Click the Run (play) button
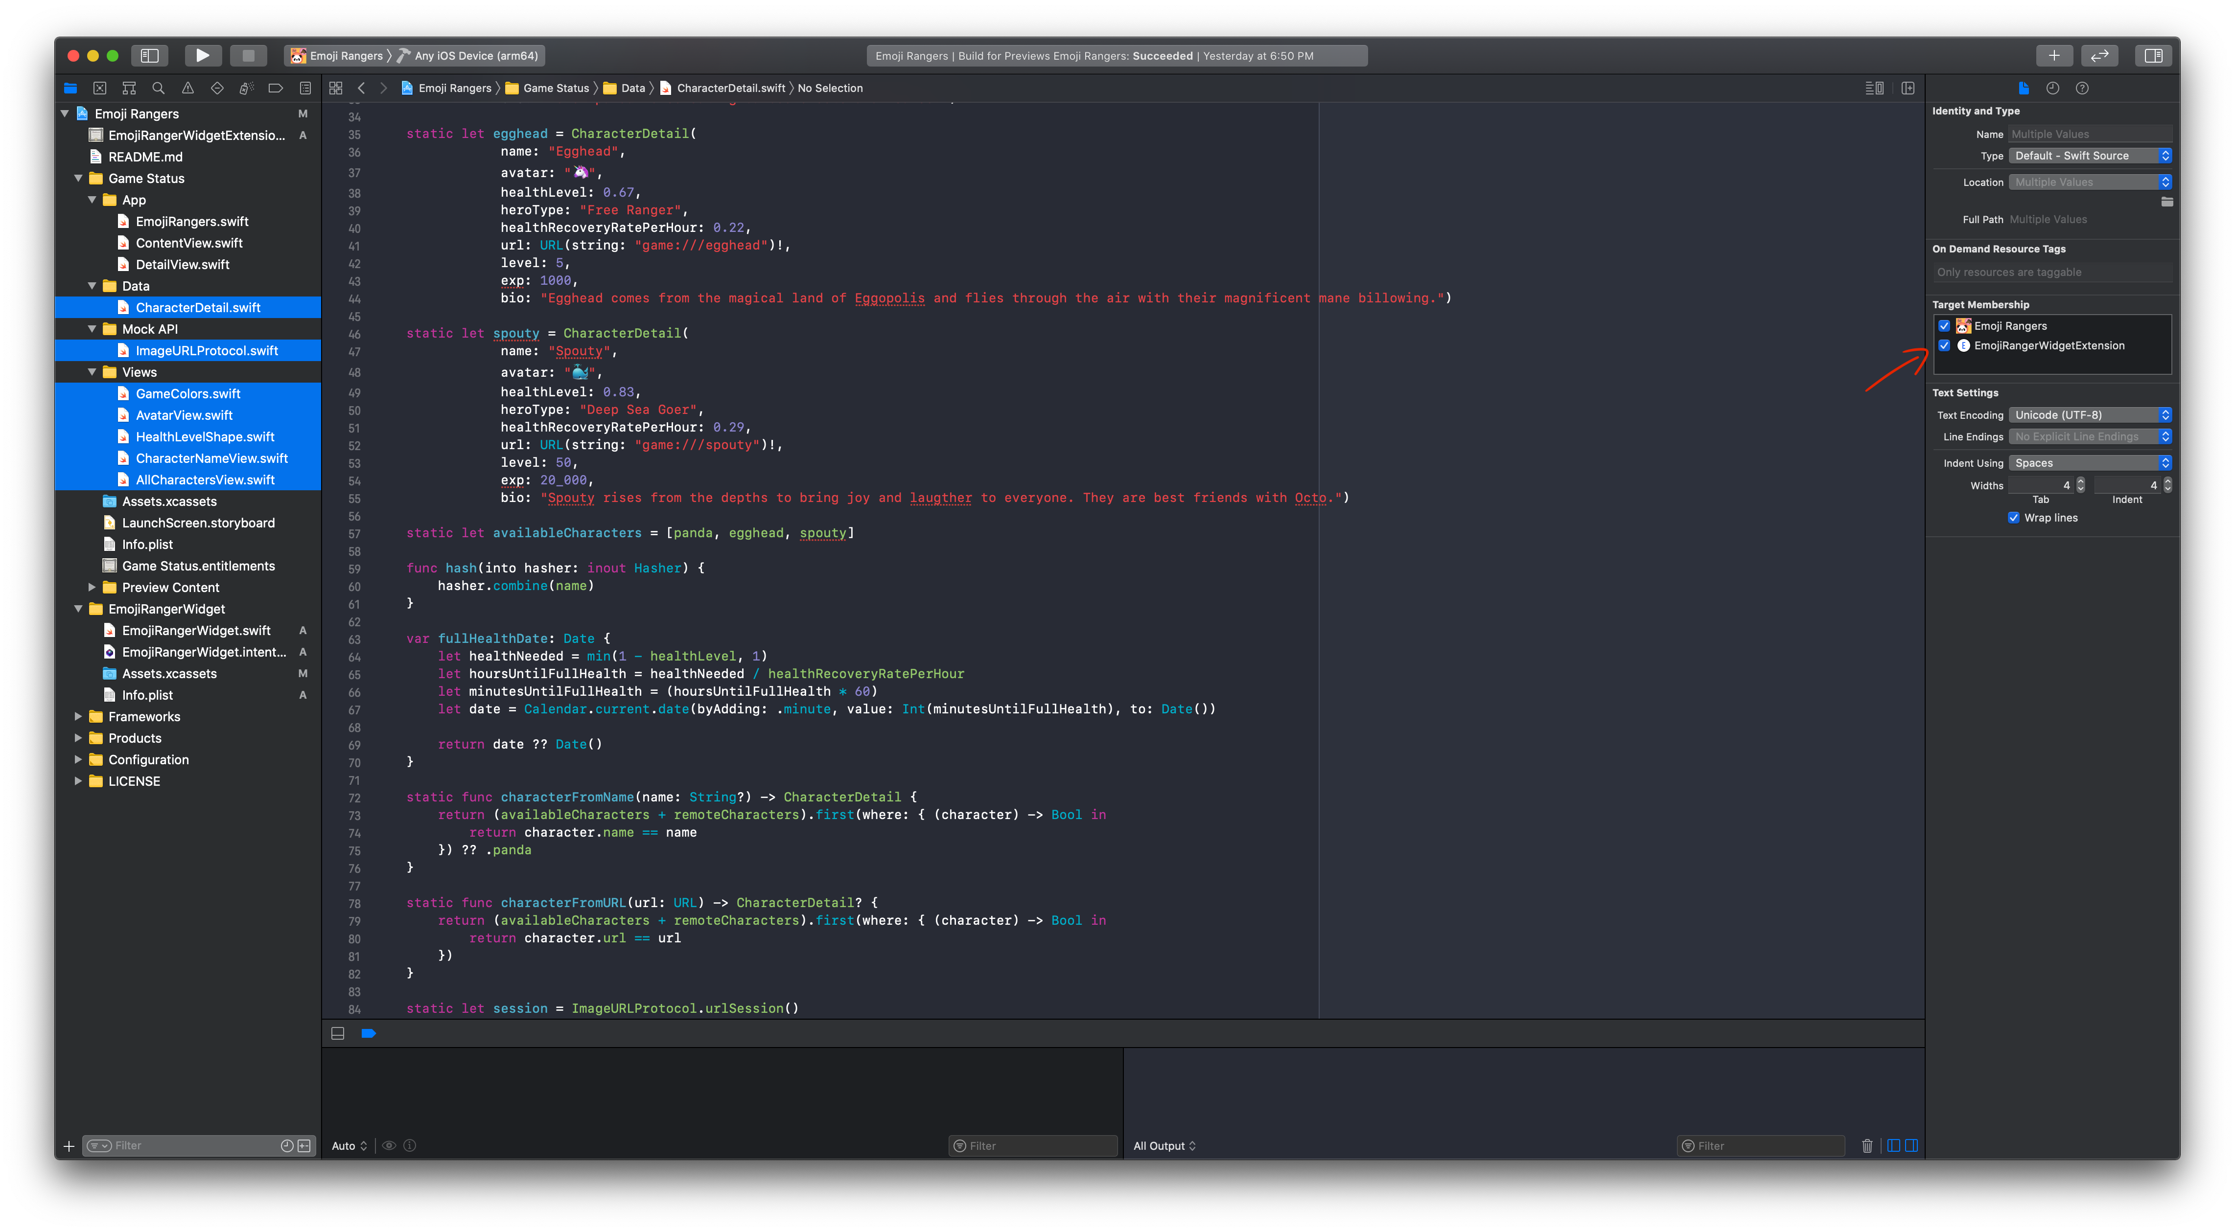2235x1232 pixels. click(x=202, y=55)
